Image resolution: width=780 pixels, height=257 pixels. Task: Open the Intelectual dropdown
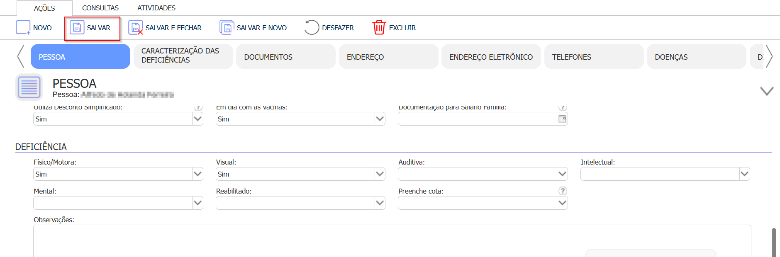[744, 174]
